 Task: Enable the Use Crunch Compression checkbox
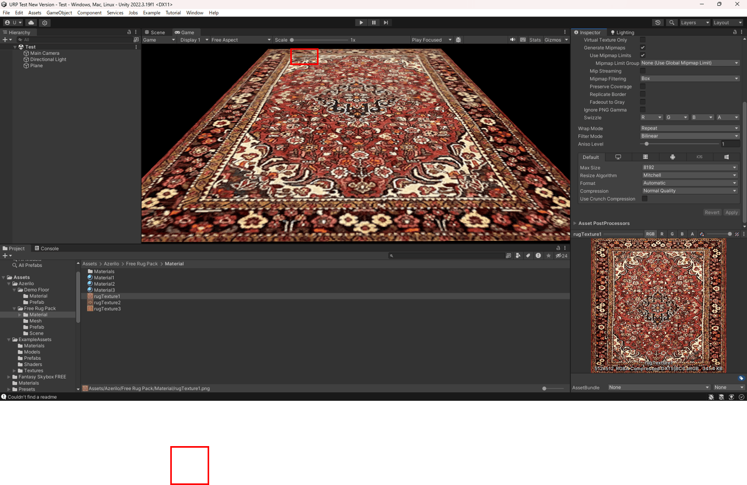click(645, 199)
